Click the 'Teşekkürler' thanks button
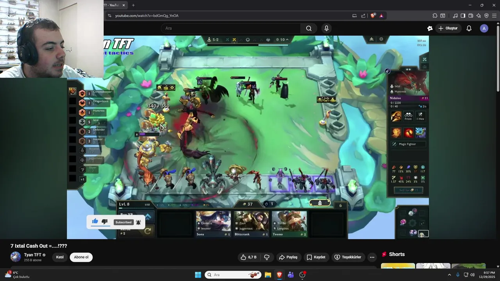This screenshot has height=281, width=500. click(x=349, y=257)
